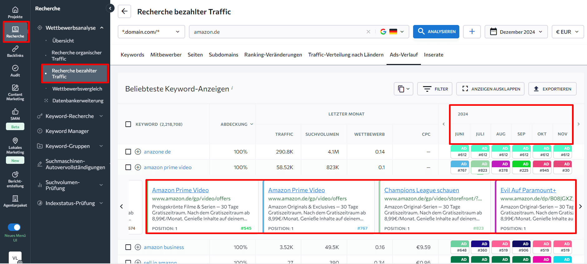Switch to the Mitbewerber tab
The width and height of the screenshot is (587, 264).
pyautogui.click(x=166, y=55)
